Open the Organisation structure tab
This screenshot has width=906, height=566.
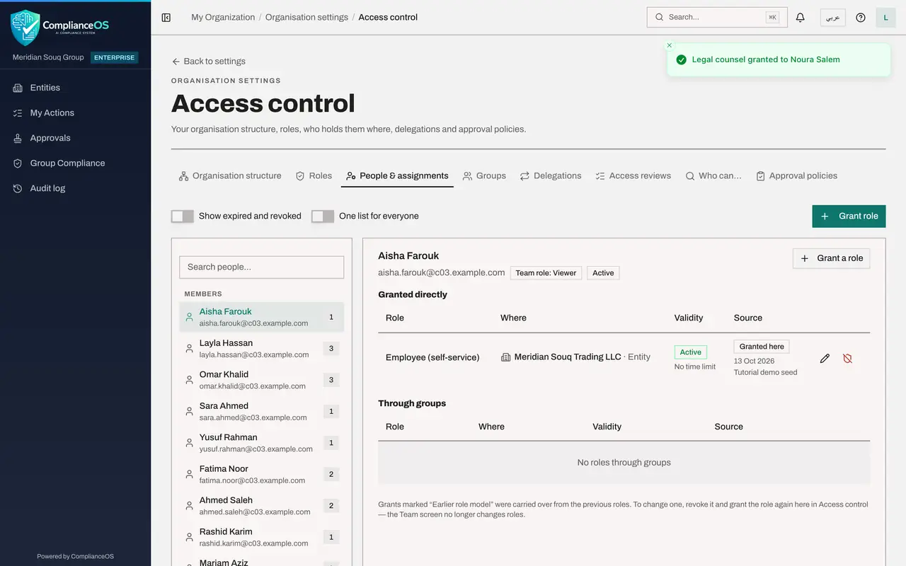(x=230, y=176)
